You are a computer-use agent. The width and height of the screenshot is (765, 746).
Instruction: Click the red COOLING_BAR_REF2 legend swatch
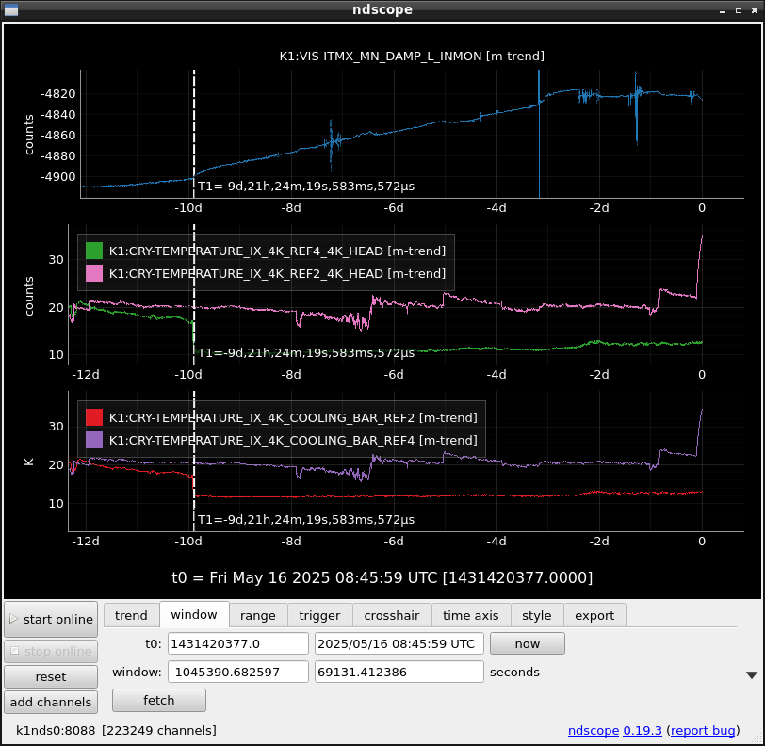94,417
